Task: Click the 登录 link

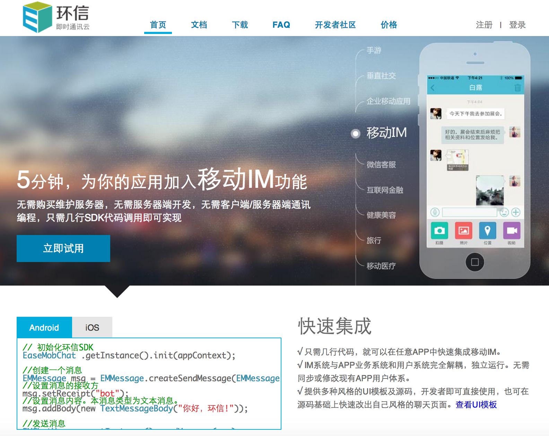Action: (x=517, y=25)
